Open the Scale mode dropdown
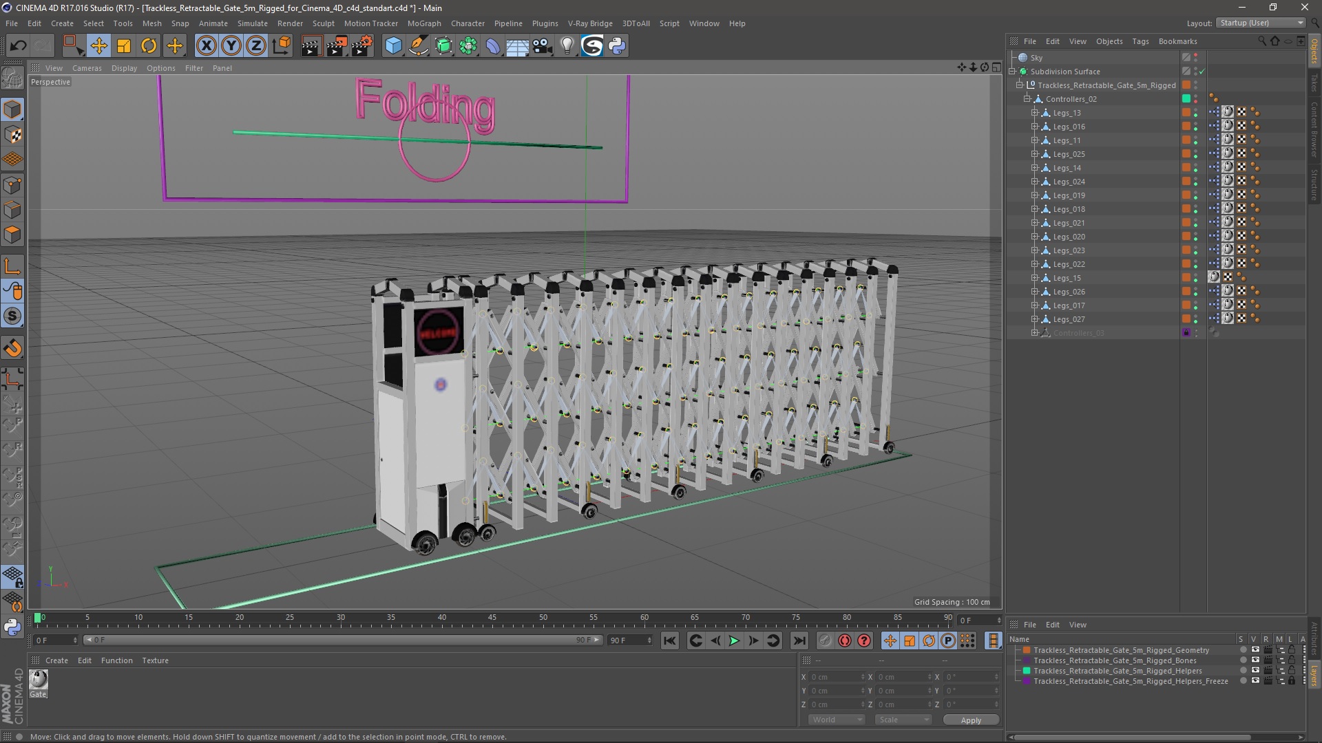Viewport: 1322px width, 743px height. click(x=903, y=720)
